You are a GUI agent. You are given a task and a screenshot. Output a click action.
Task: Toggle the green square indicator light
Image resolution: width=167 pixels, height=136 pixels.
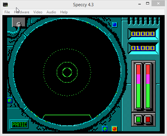(138, 119)
